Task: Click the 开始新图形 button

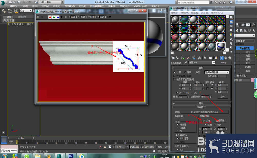Action: pyautogui.click(x=245, y=48)
